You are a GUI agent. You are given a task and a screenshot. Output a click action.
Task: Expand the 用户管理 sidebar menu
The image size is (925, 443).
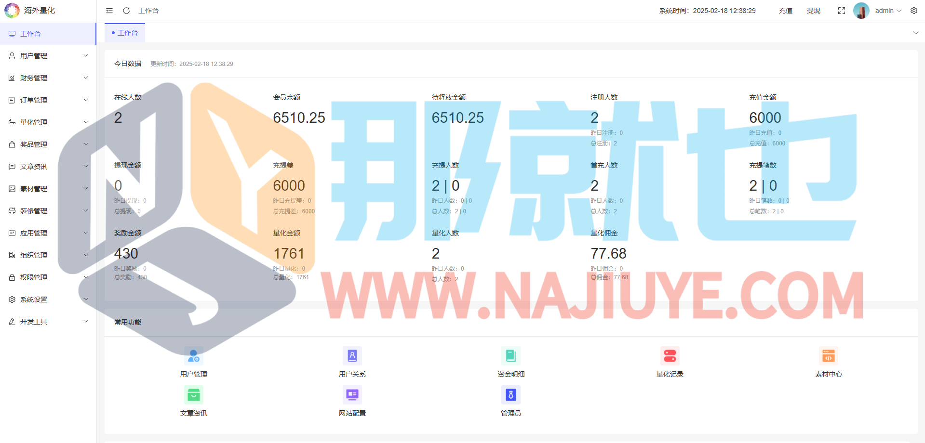coord(48,56)
